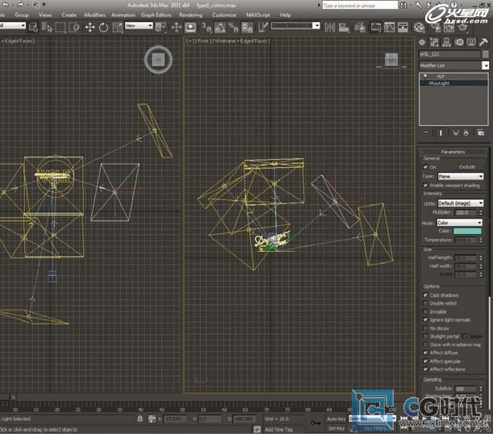Open the Hierarchy command panel tab
Screen dimensions: 493x434
click(x=446, y=42)
